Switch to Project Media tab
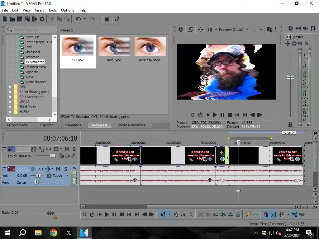The height and width of the screenshot is (239, 319). [x=17, y=125]
